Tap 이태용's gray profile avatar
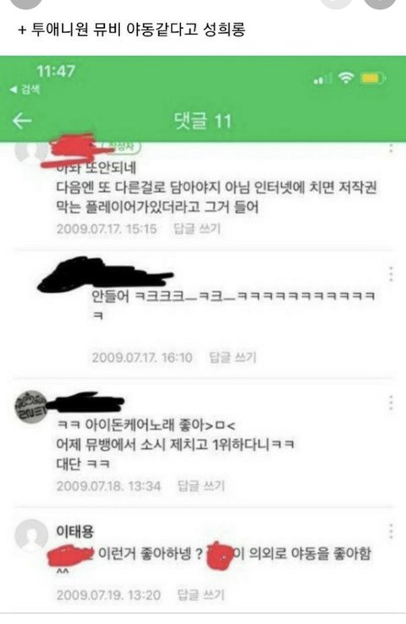The image size is (406, 624). click(30, 535)
